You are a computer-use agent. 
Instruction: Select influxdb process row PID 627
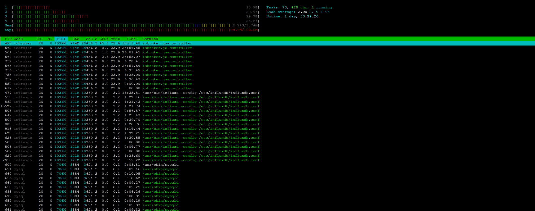tap(267, 156)
